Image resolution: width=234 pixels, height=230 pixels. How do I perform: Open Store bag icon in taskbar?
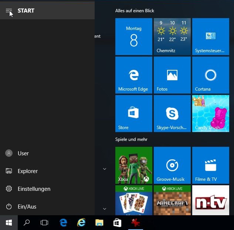point(118,223)
